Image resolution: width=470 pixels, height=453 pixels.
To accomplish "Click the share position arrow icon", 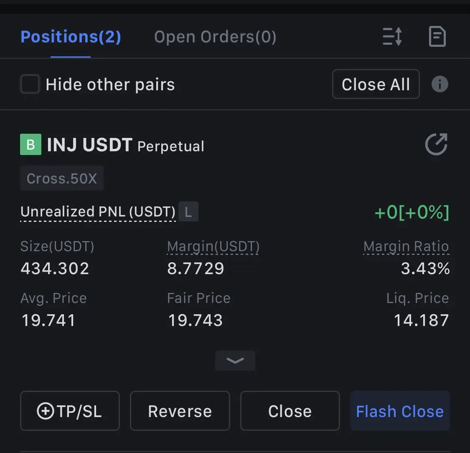I will (437, 144).
